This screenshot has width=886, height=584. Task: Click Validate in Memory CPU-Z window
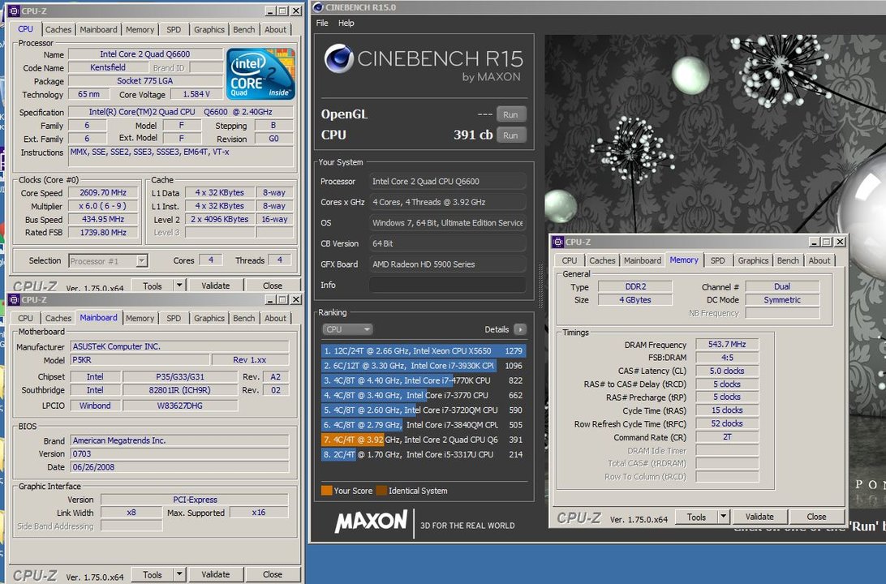[759, 516]
